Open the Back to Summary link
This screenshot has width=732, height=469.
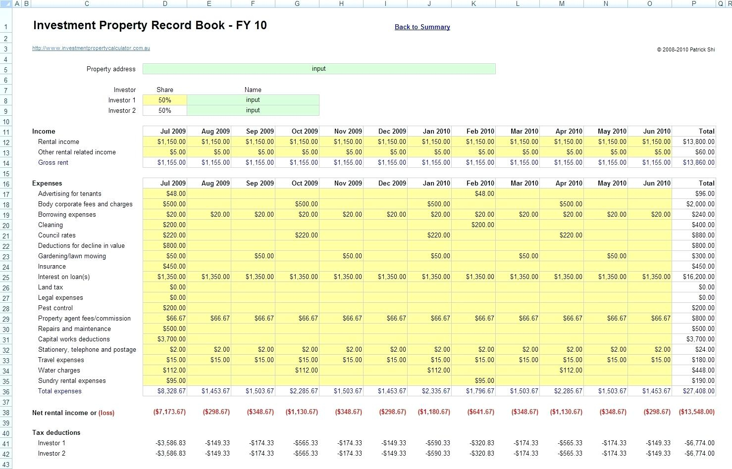coord(422,27)
